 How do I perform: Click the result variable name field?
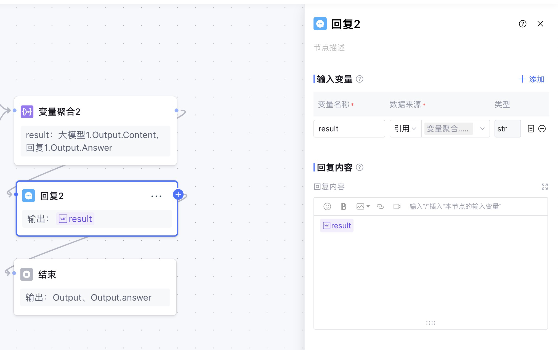click(349, 129)
